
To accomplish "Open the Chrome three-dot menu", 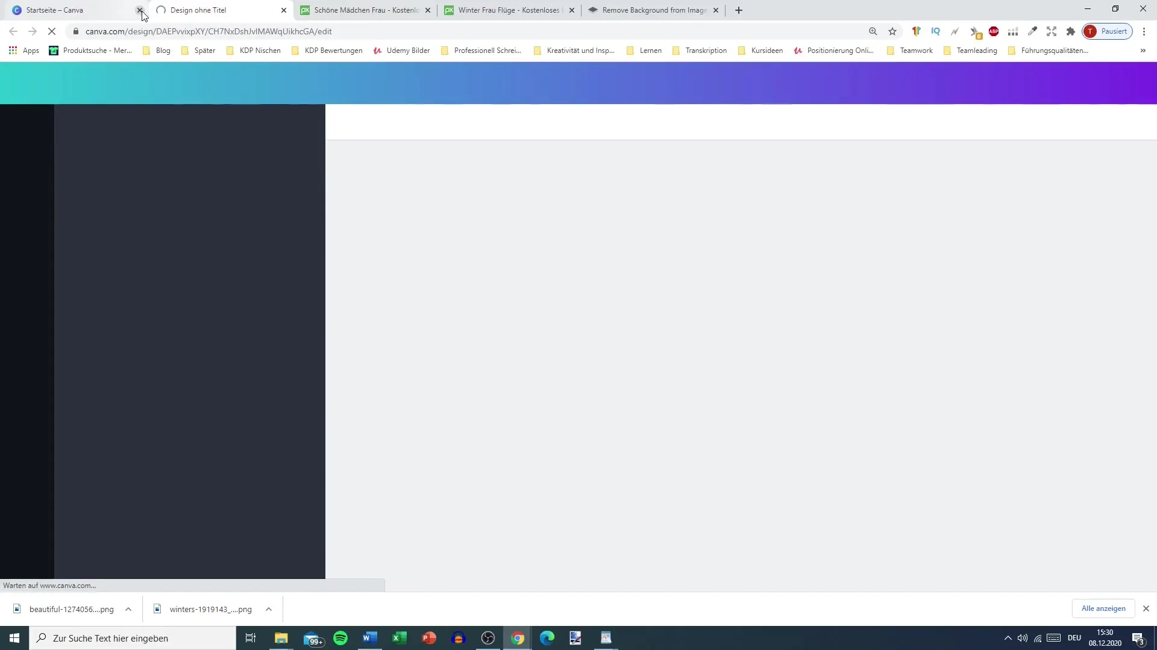I will pyautogui.click(x=1144, y=31).
